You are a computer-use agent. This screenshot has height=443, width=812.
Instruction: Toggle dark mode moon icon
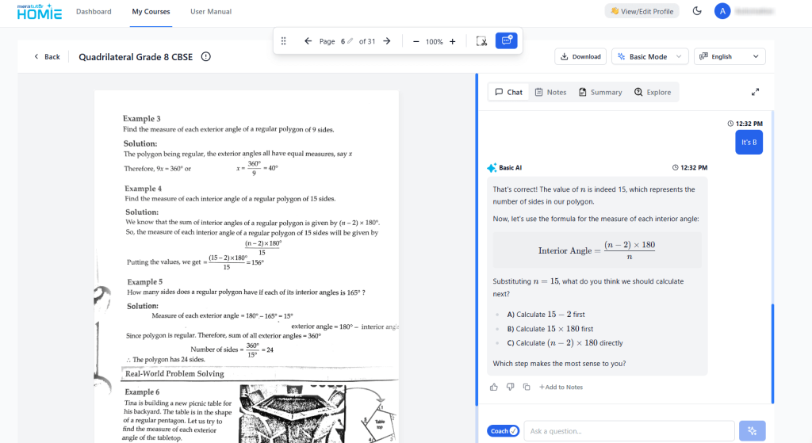click(x=697, y=11)
